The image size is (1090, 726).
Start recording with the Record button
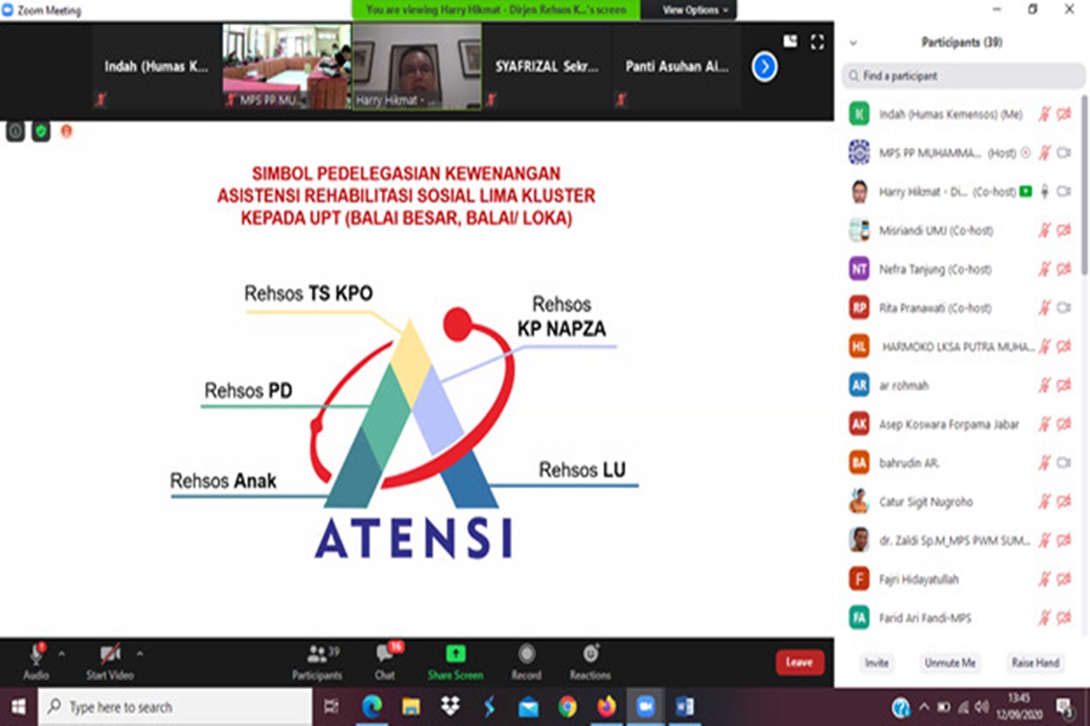[x=526, y=661]
